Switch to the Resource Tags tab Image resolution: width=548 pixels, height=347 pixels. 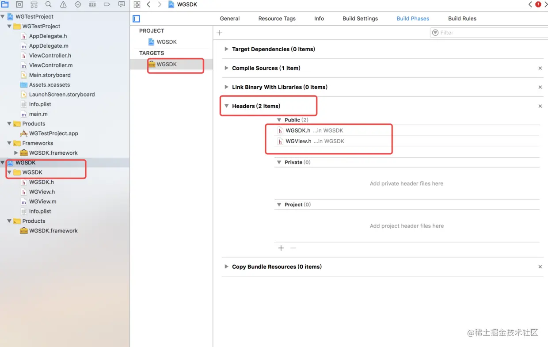[x=277, y=19]
